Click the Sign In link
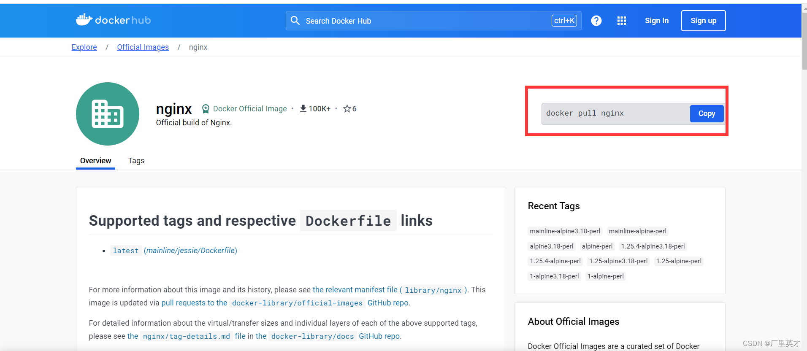Screen dimensions: 807x351 (x=656, y=21)
